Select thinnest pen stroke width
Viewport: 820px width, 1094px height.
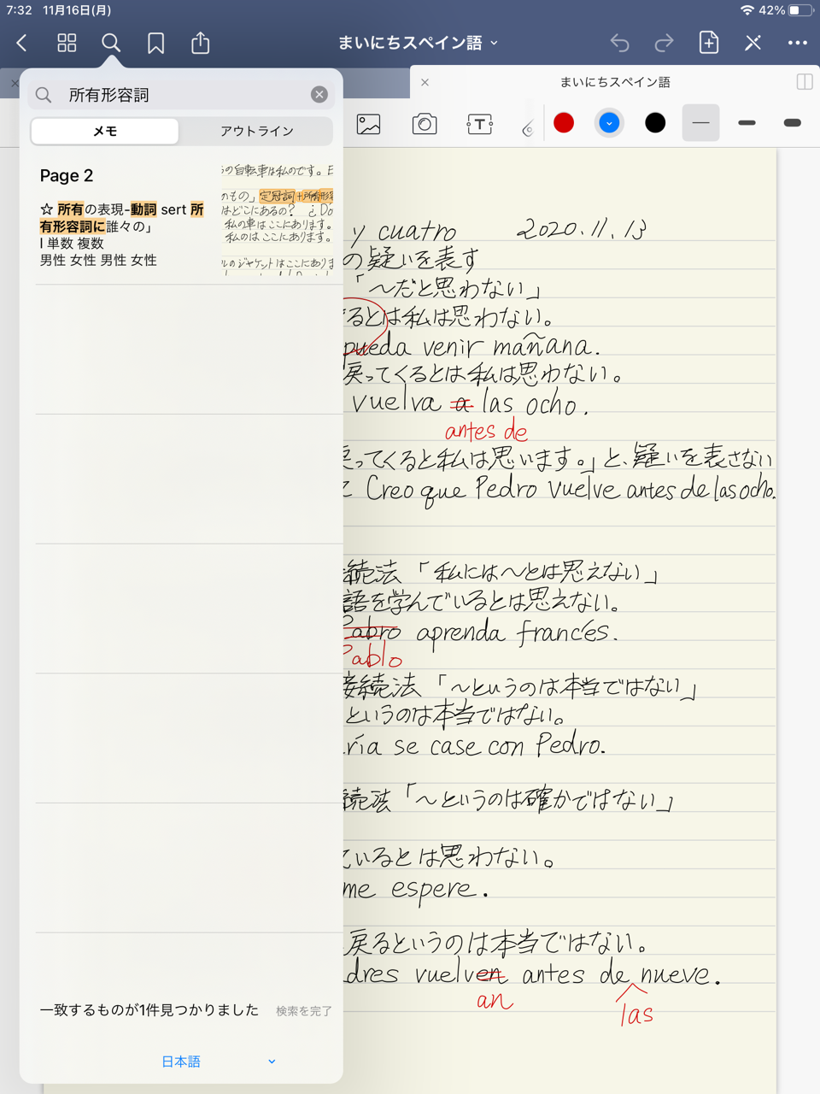pyautogui.click(x=700, y=123)
